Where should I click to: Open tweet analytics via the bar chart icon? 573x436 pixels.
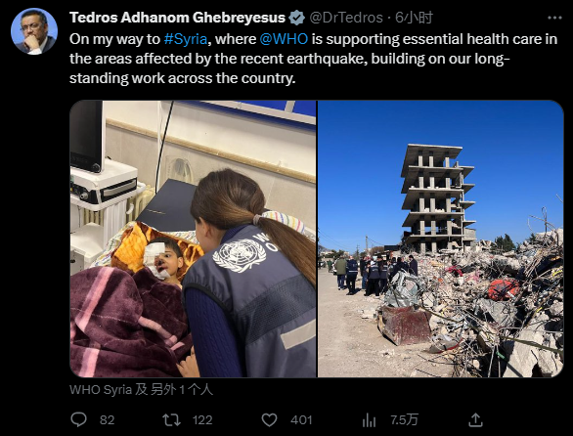click(x=369, y=420)
